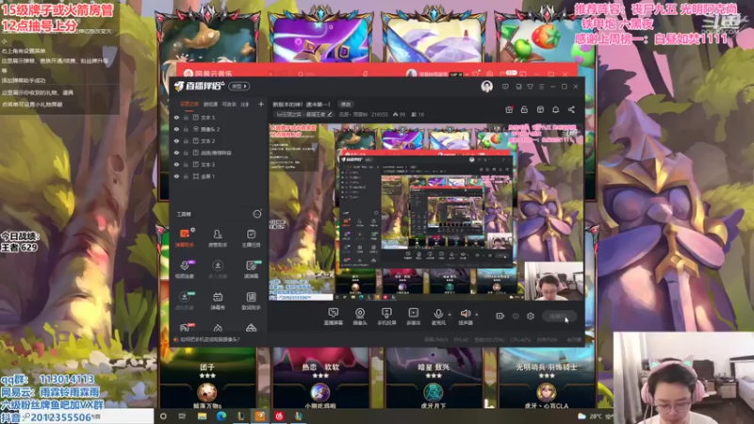The height and width of the screenshot is (424, 754).
Task: Open the gift box icon in room toolbar
Action: click(509, 110)
